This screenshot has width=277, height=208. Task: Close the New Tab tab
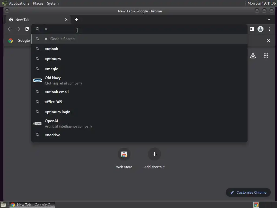coord(66,19)
